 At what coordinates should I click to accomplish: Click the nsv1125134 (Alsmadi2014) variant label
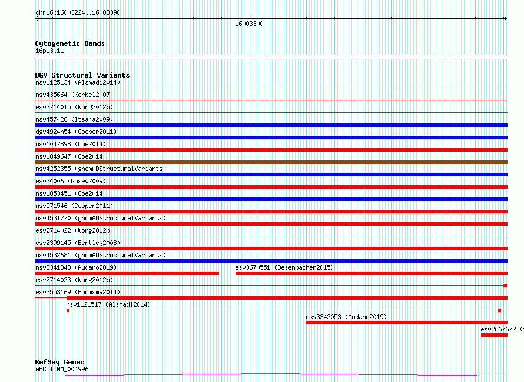click(x=78, y=82)
